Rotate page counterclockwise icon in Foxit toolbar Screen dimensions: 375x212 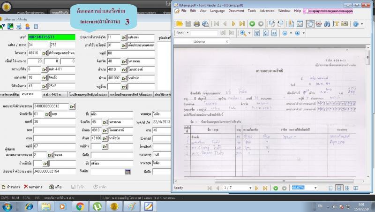click(280, 24)
